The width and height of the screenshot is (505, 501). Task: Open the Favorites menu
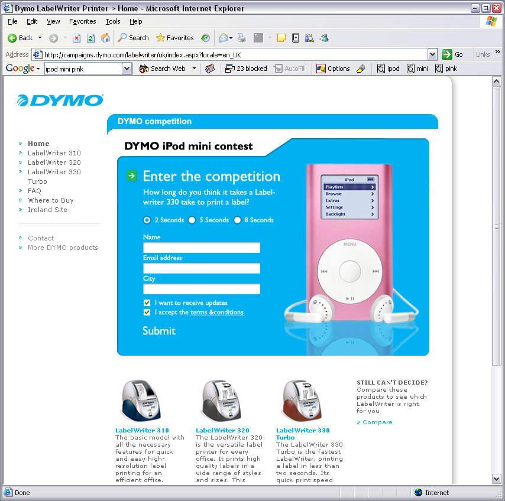[x=83, y=21]
